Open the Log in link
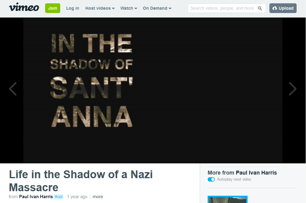Viewport: 306px width, 203px height. (73, 8)
